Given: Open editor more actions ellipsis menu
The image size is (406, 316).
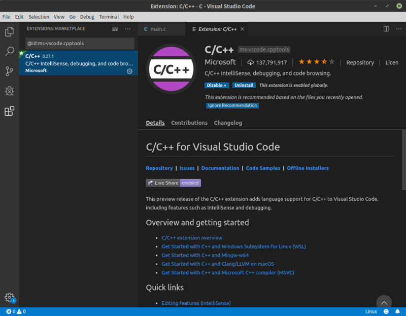Looking at the screenshot, I should (398, 29).
